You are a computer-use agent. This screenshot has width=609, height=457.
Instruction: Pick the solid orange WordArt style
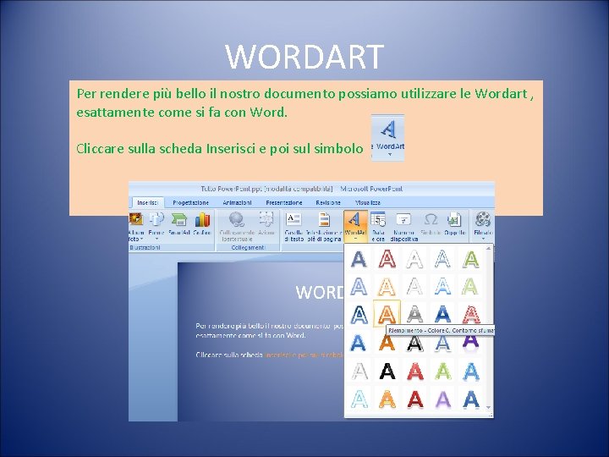[387, 343]
